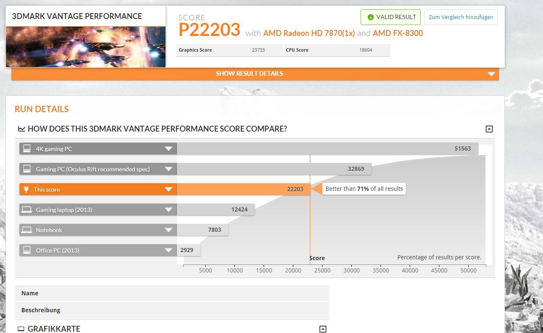
Task: Click the 25000 axis label
Action: (x=322, y=270)
